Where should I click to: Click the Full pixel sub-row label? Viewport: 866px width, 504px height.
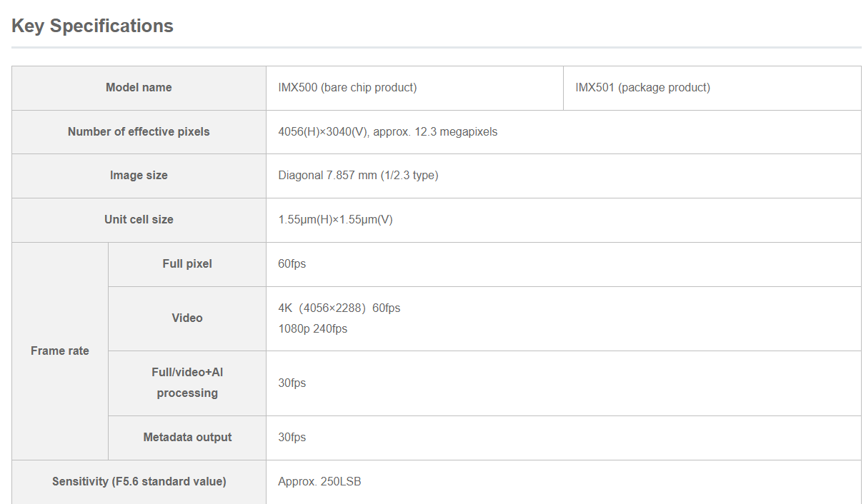pos(187,263)
